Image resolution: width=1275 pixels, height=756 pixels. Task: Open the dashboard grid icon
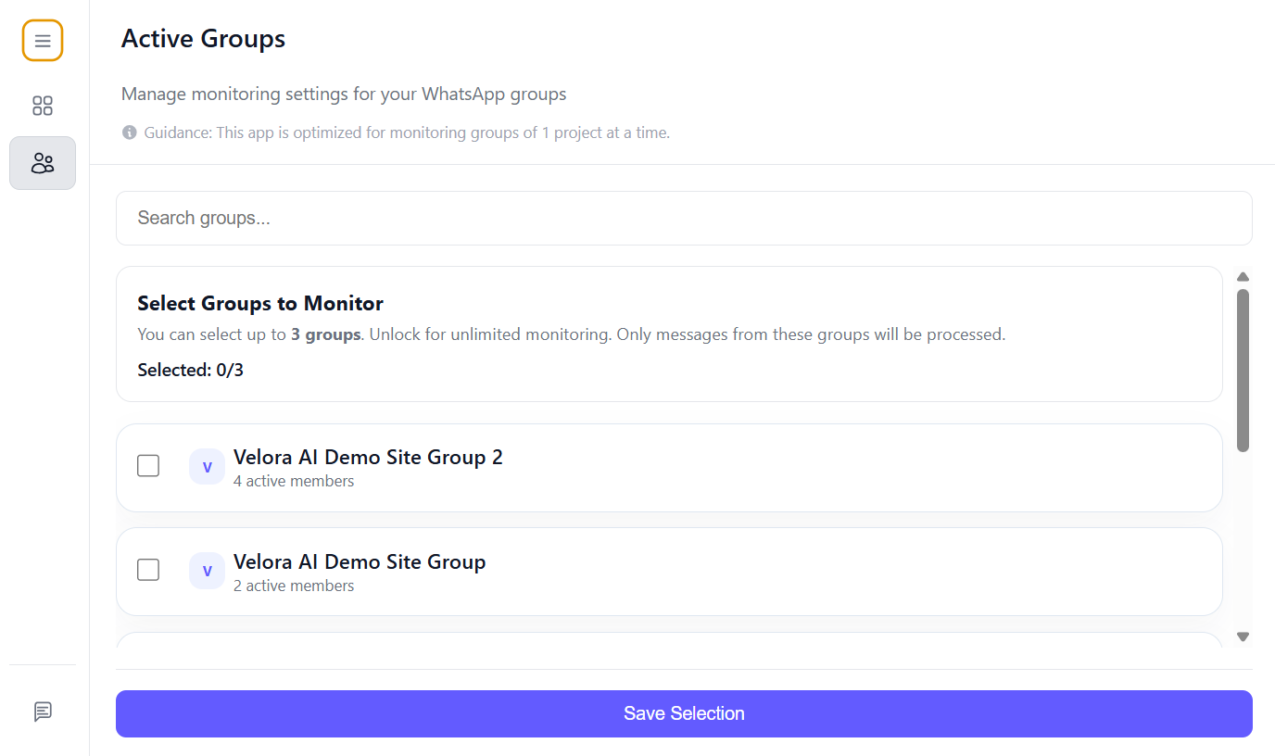coord(43,106)
